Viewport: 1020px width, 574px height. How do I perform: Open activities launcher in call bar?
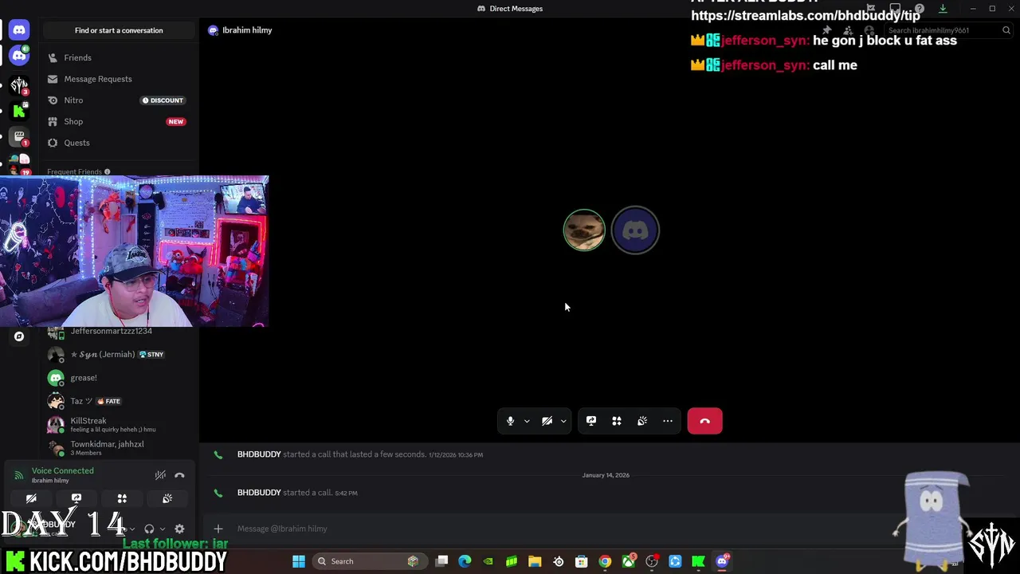[x=617, y=421]
